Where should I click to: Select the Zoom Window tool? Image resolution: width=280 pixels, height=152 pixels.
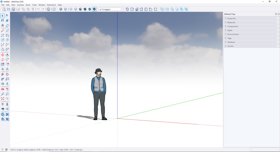tap(7, 94)
